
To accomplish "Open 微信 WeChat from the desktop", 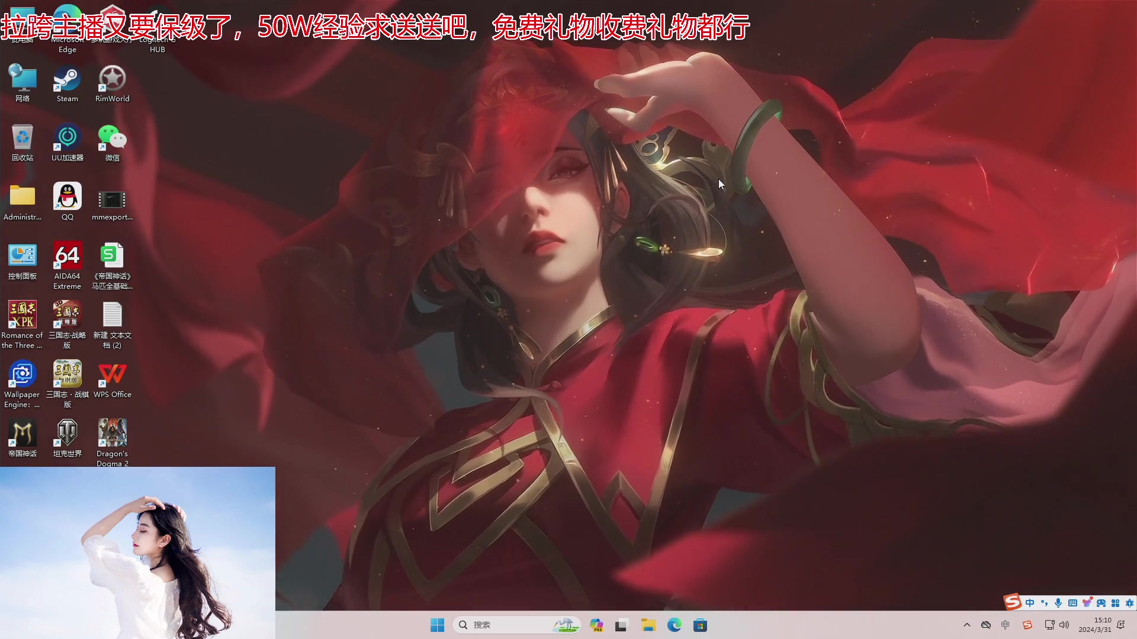I will pyautogui.click(x=112, y=143).
